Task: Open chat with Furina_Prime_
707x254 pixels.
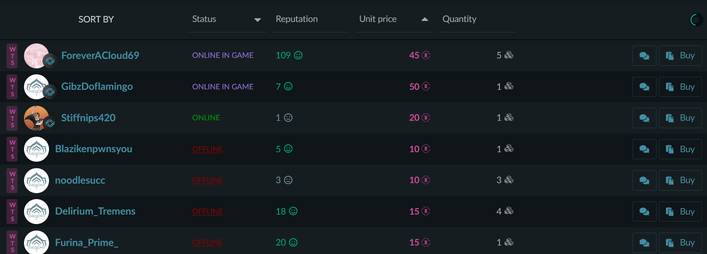Action: pos(644,243)
